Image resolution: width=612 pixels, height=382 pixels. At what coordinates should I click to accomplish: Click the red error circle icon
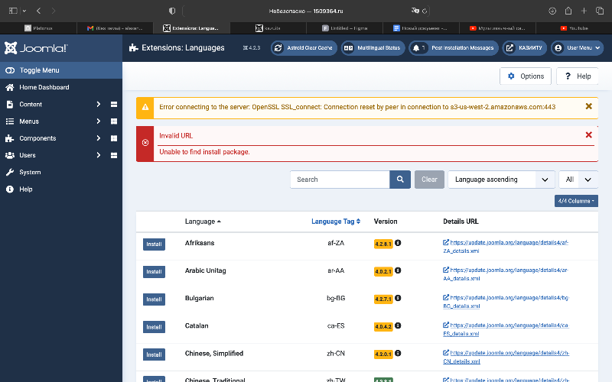point(145,143)
